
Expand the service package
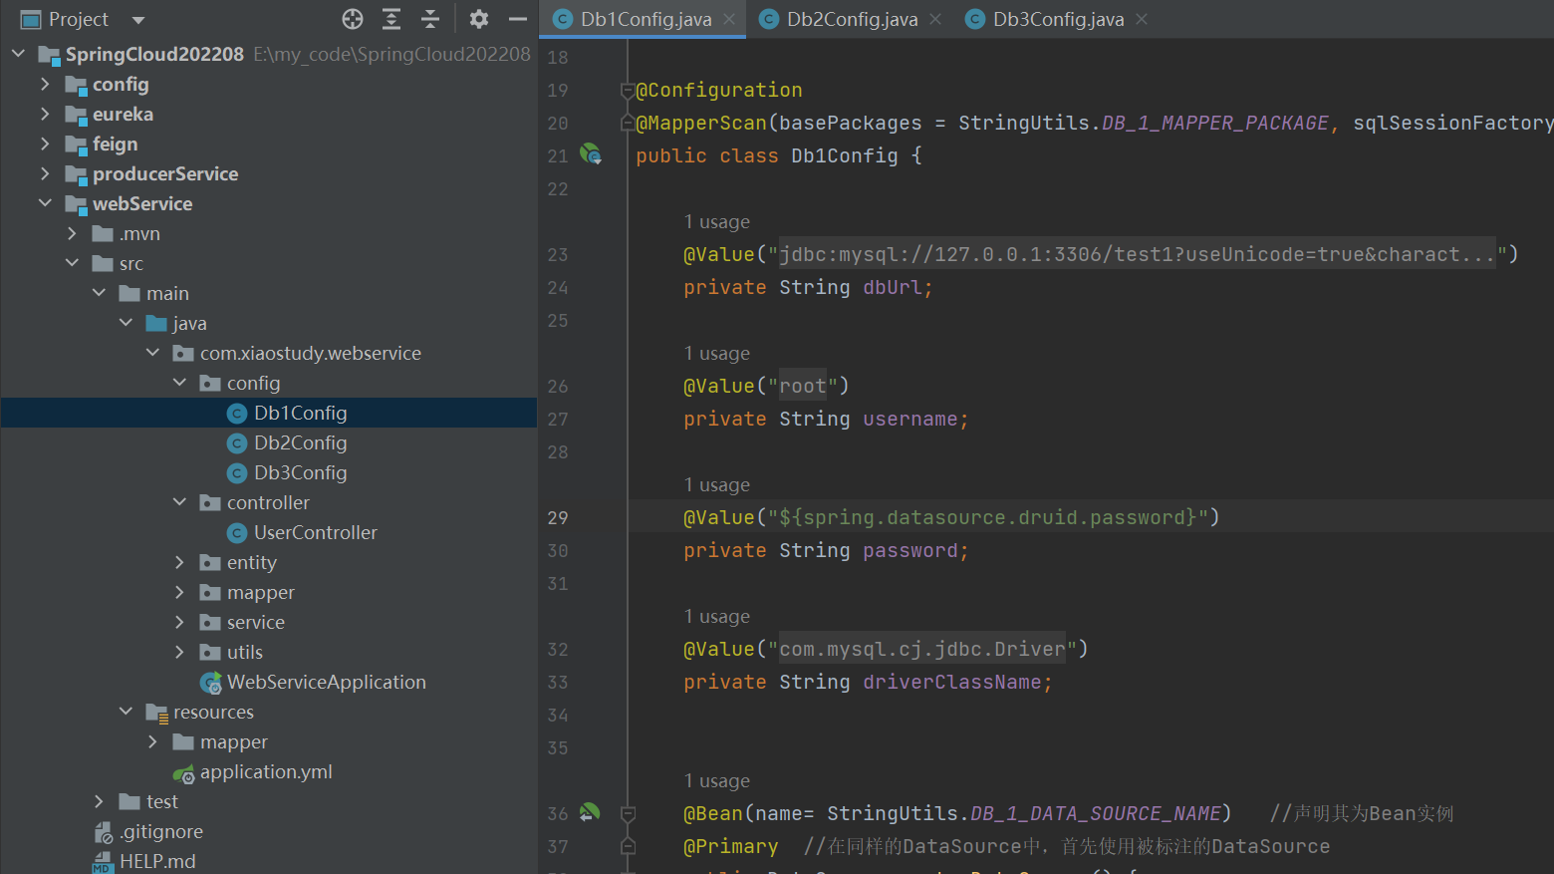179,622
